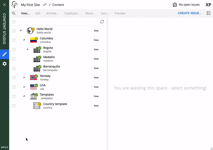213x150 pixels.
Task: Click the Medellin city buildings icon
Action: coord(37,59)
